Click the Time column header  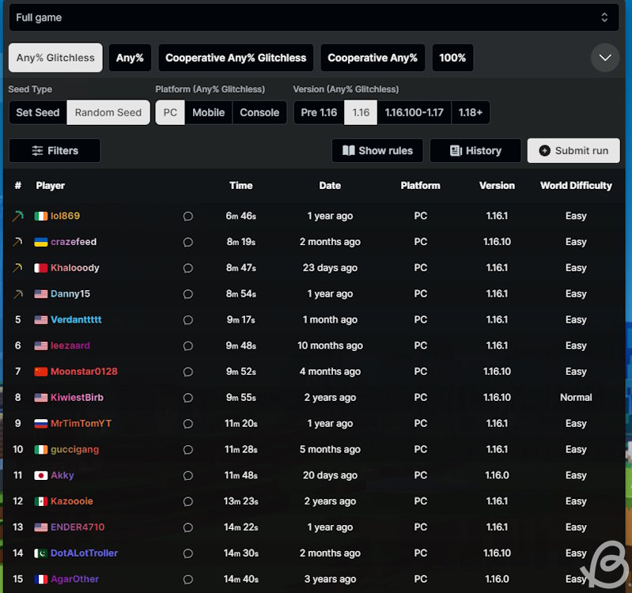(240, 186)
